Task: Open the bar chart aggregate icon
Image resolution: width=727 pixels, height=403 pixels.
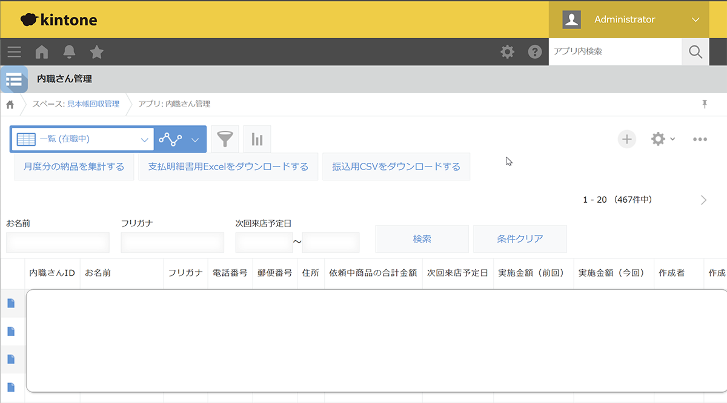Action: 257,139
